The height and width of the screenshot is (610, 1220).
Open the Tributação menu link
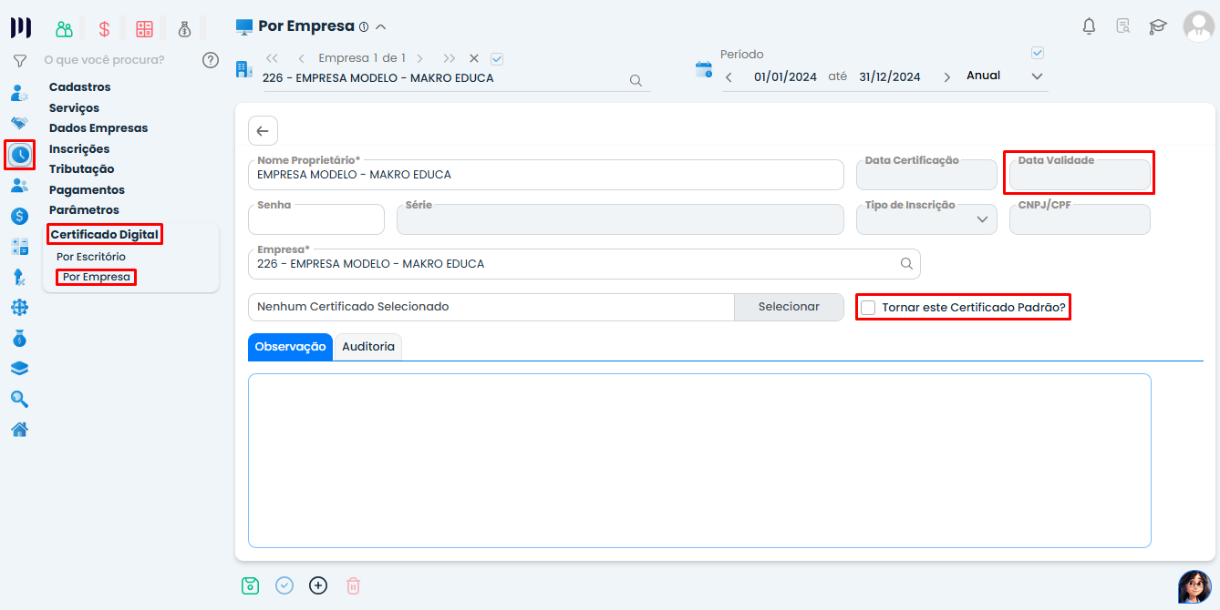(82, 169)
